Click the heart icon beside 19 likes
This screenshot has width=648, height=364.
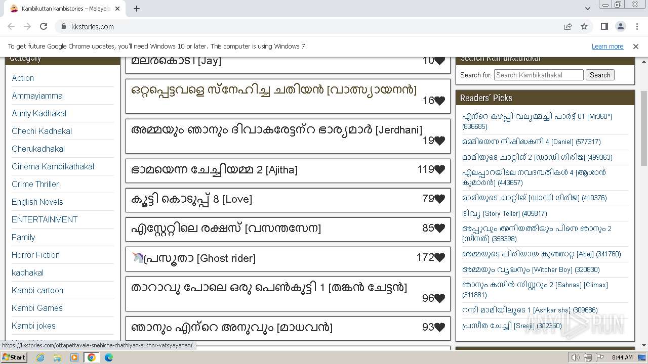pyautogui.click(x=439, y=141)
